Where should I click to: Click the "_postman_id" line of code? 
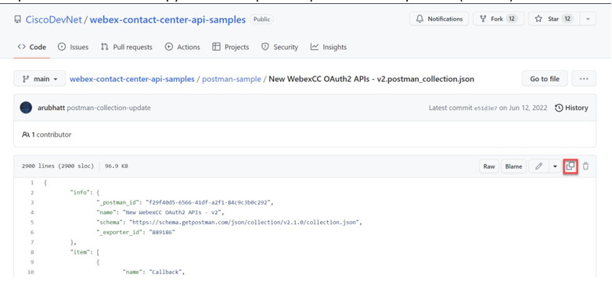[185, 202]
